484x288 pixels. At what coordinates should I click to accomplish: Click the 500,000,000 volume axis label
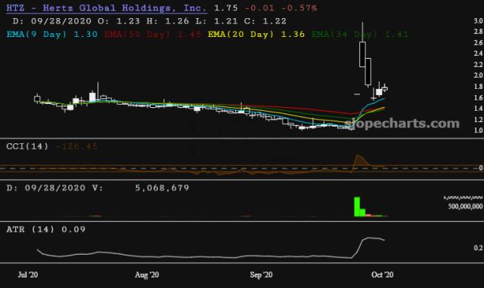tap(465, 206)
